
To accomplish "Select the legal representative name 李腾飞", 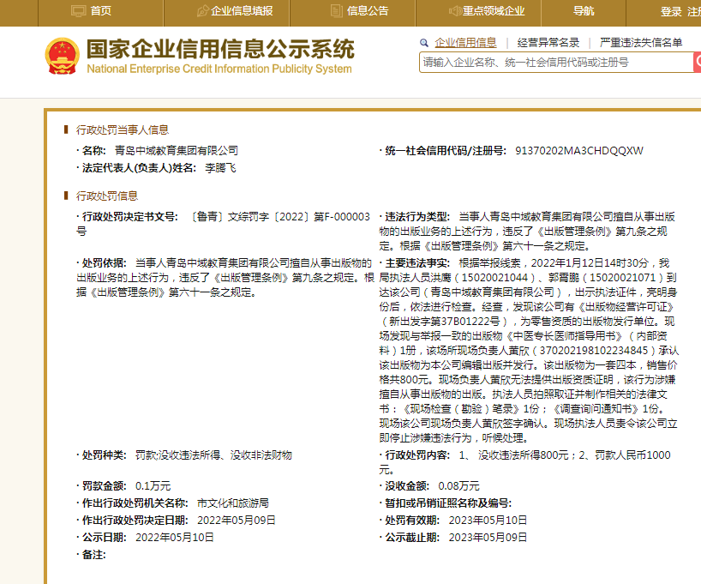I will click(220, 168).
